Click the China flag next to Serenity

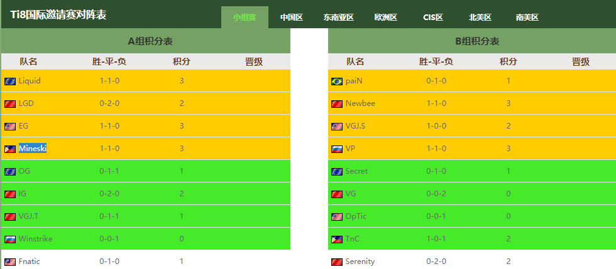pyautogui.click(x=337, y=262)
